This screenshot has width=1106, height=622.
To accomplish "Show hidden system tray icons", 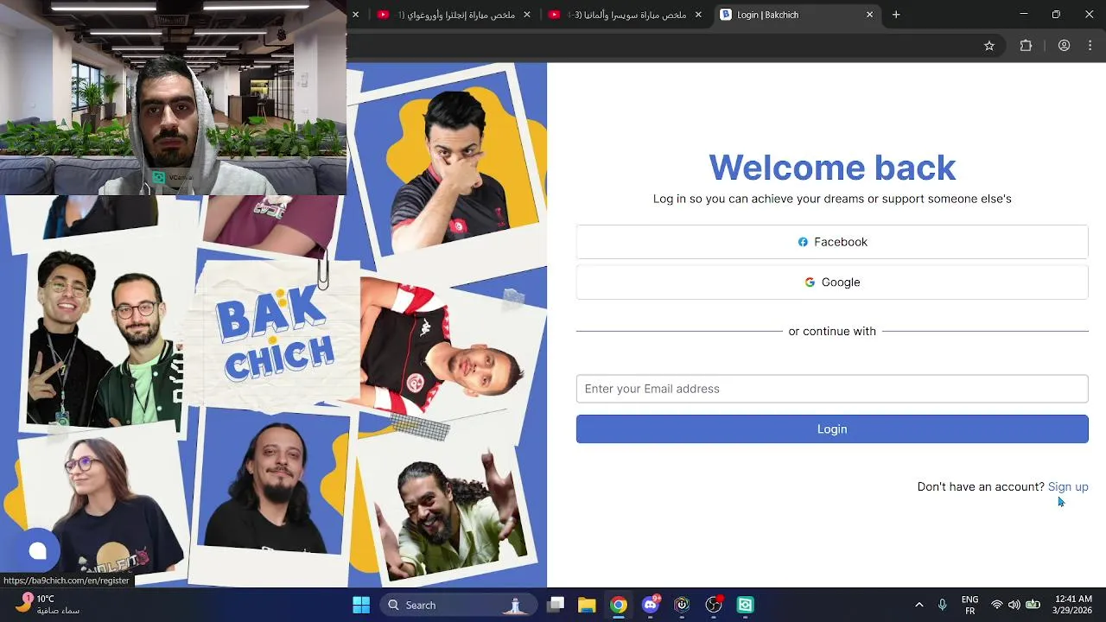I will [918, 605].
